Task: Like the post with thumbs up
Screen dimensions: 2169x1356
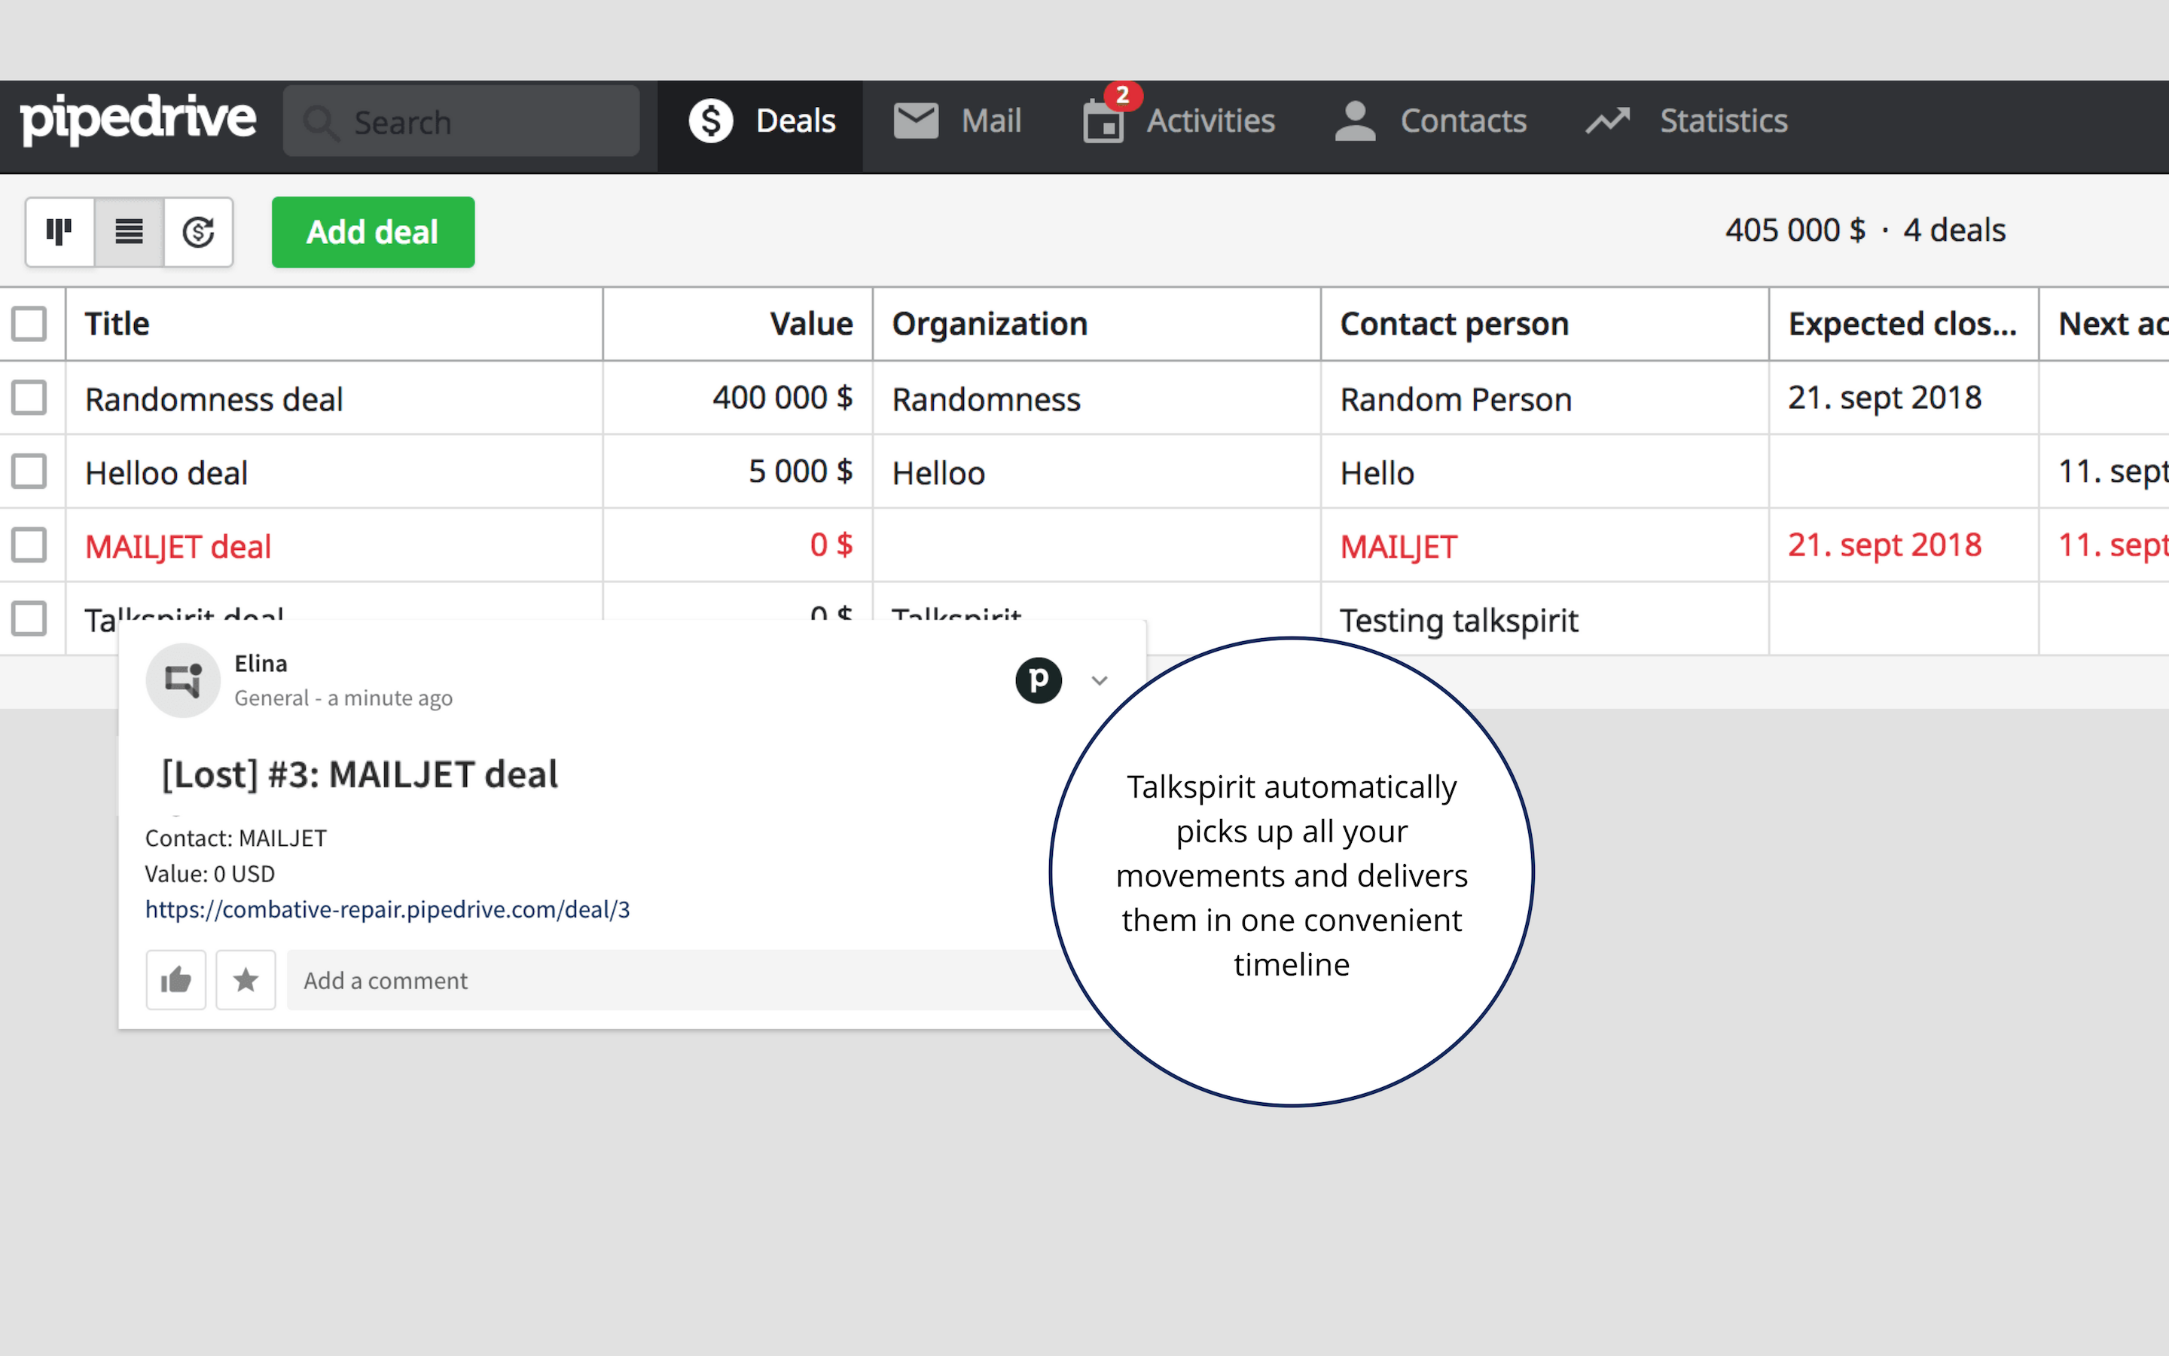Action: pyautogui.click(x=175, y=980)
